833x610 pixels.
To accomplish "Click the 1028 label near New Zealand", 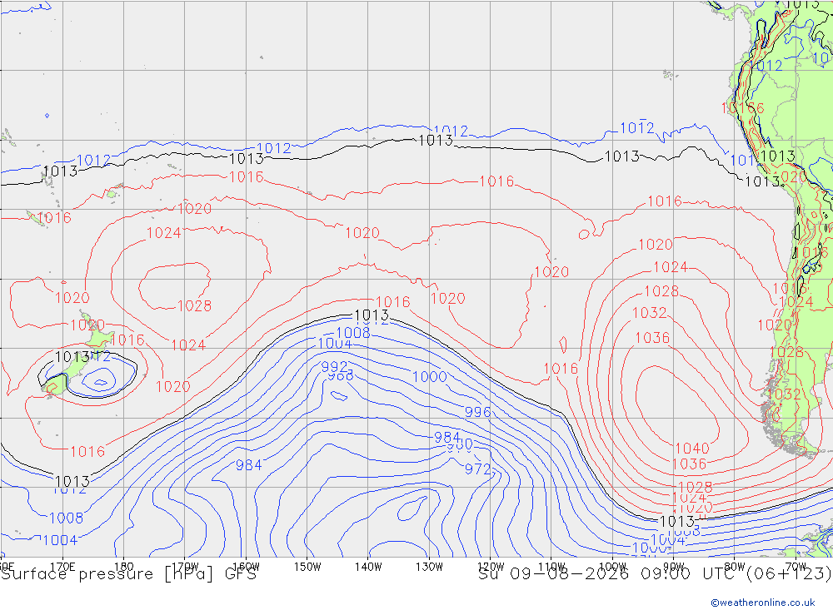I will click(194, 305).
